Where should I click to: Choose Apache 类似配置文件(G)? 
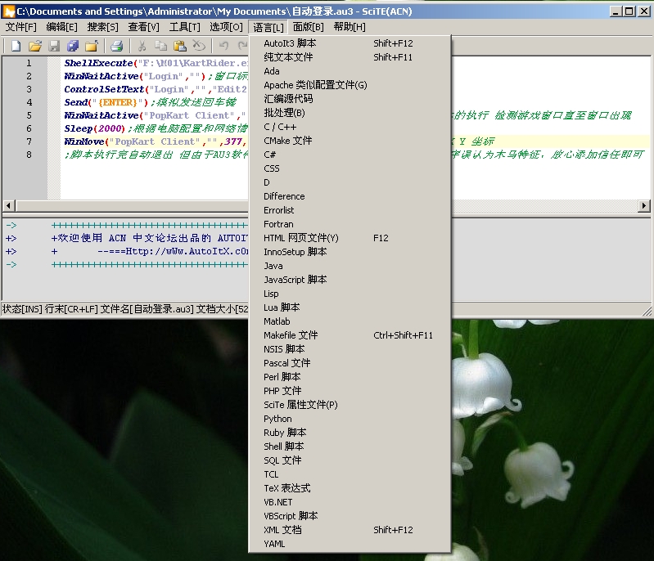[350, 85]
